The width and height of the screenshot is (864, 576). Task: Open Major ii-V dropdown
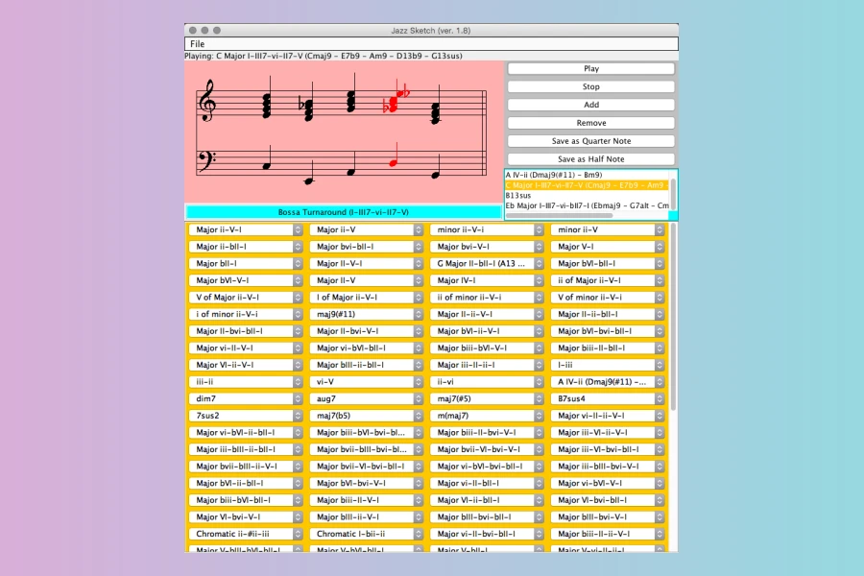pyautogui.click(x=367, y=229)
